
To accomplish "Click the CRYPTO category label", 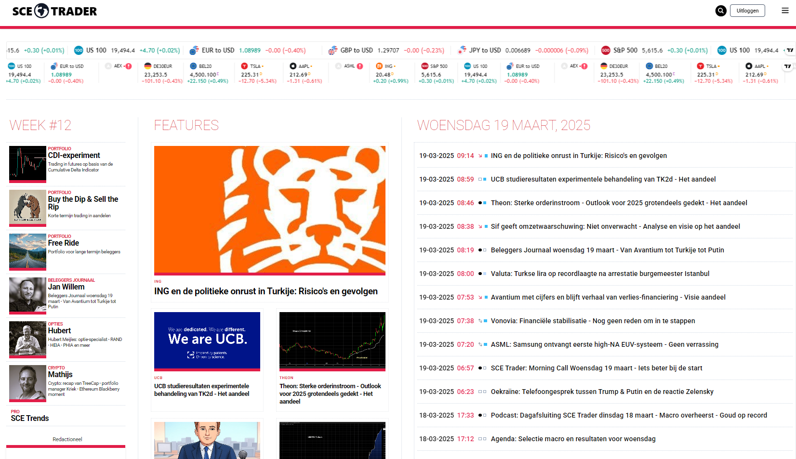I will (x=56, y=367).
